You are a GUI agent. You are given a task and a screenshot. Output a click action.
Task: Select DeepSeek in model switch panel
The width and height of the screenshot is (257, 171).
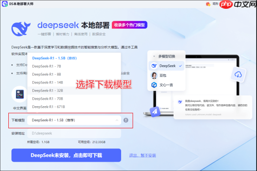point(167,66)
